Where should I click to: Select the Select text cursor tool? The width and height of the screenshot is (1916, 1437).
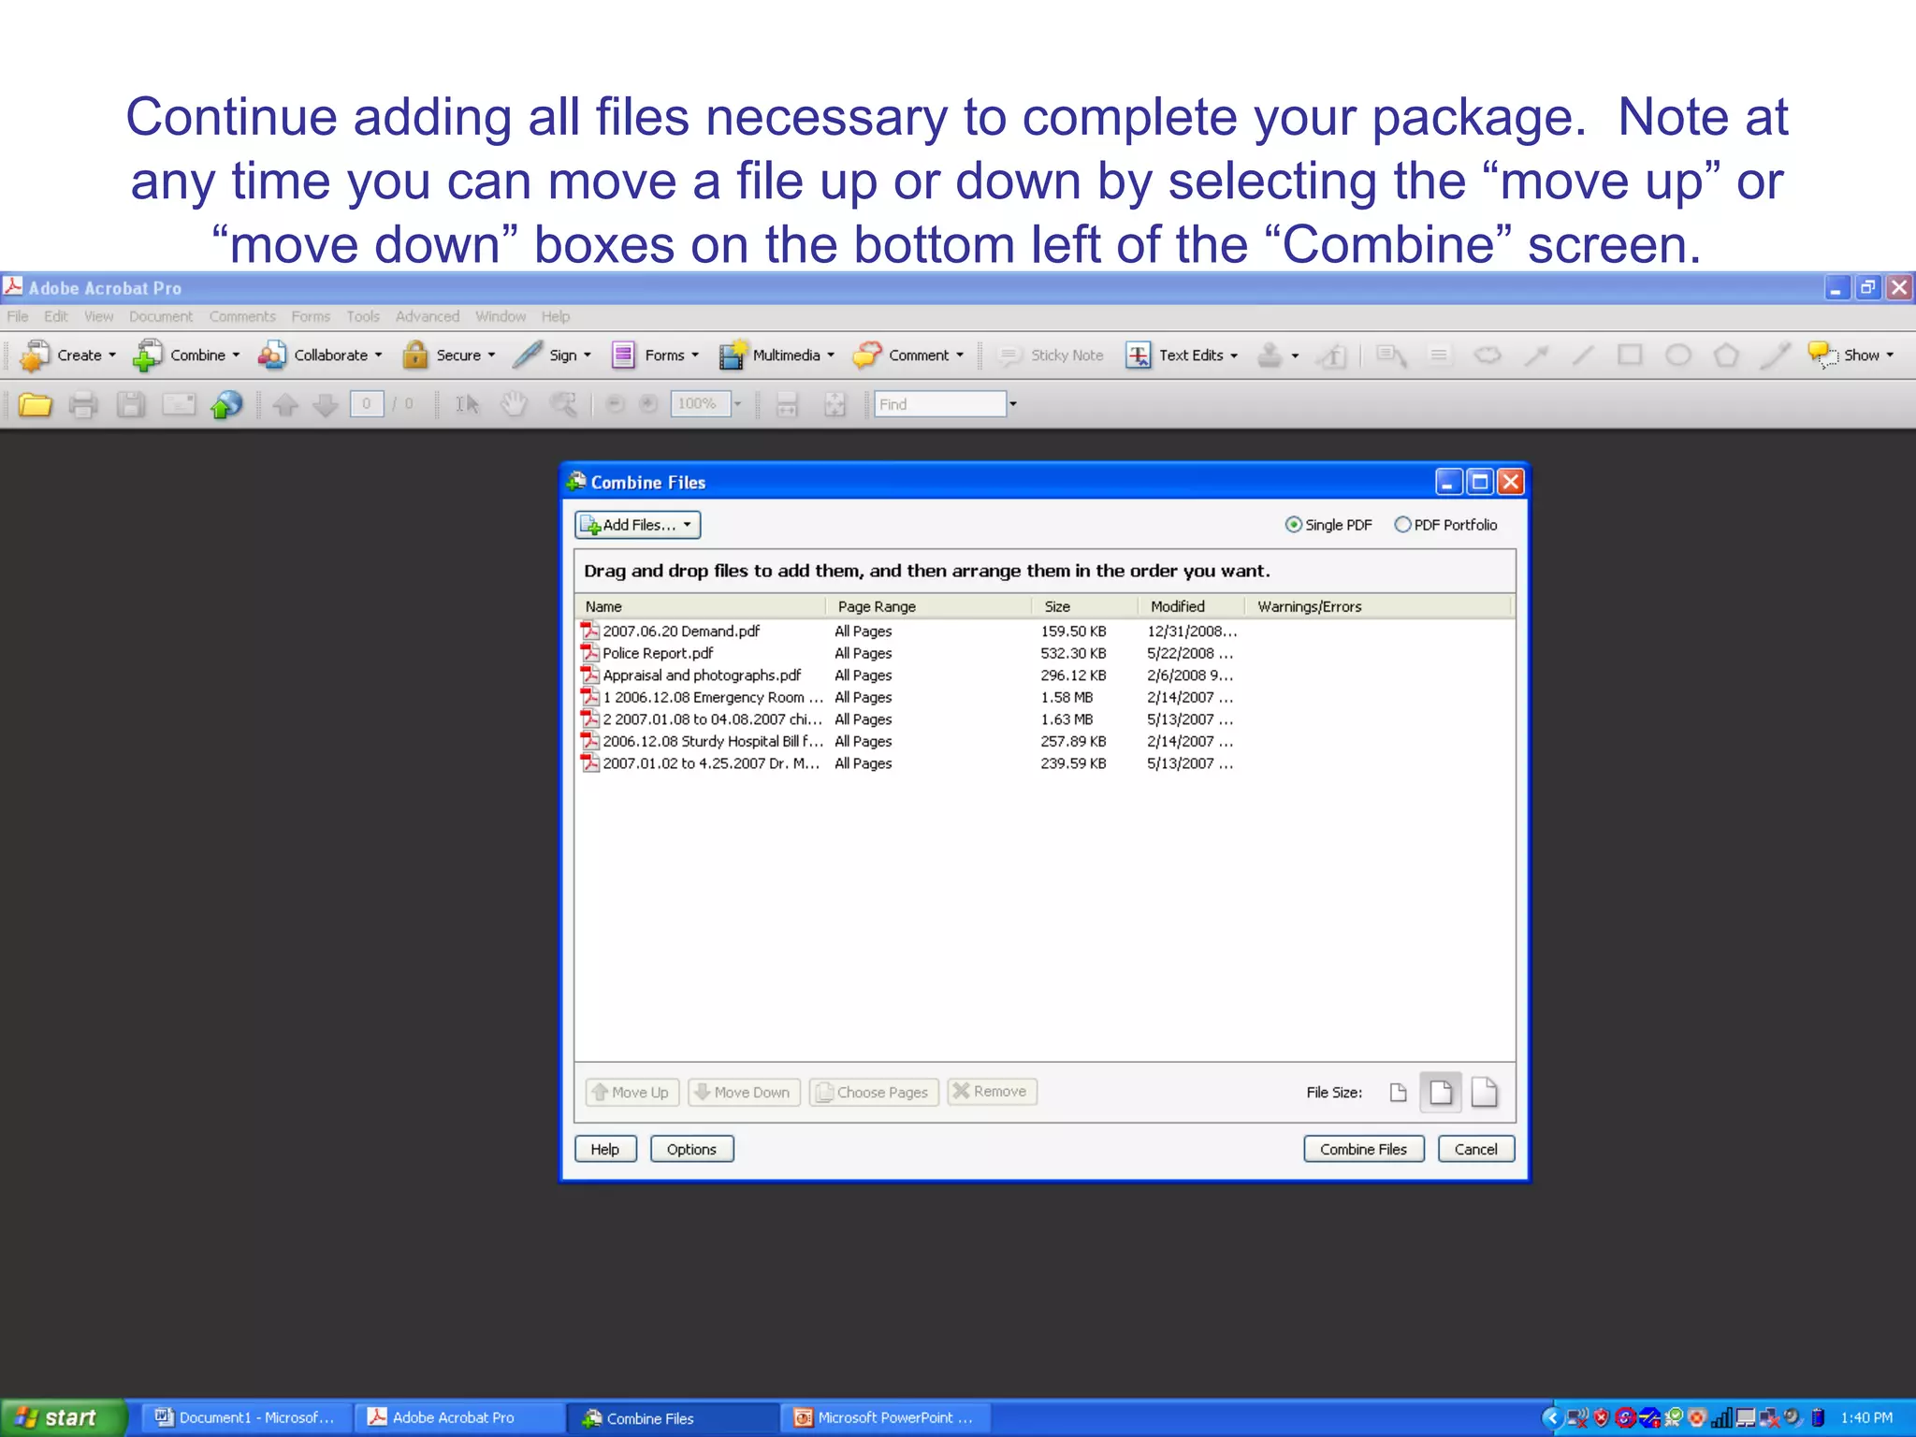tap(467, 404)
